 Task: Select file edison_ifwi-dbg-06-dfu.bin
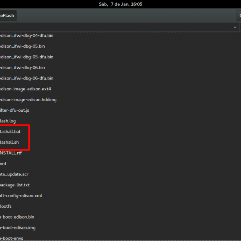[x=27, y=78]
